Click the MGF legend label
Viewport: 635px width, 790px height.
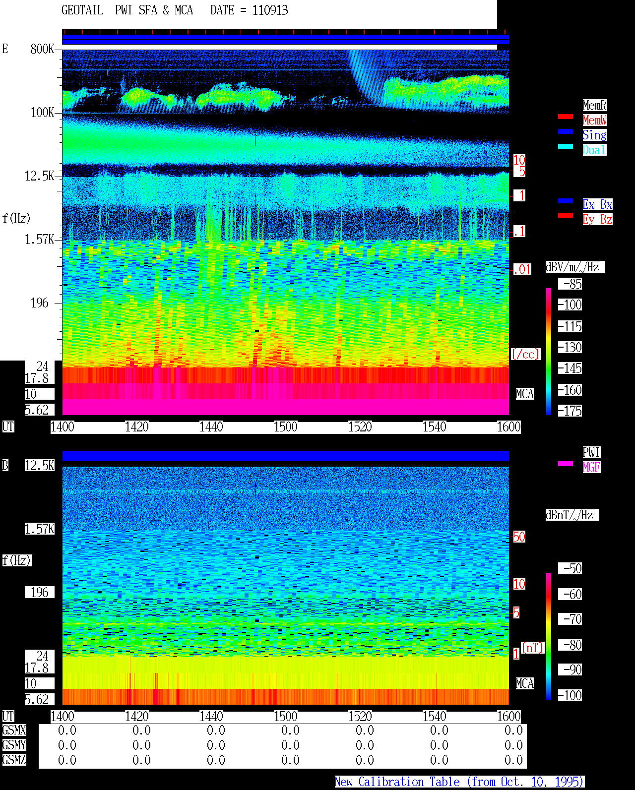click(x=591, y=467)
